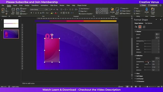Open the font name combo box
Viewport: 163px width, 92px height.
click(38, 9)
